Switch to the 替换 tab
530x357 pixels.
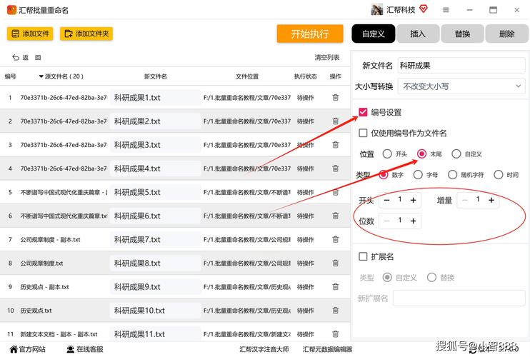(x=462, y=34)
